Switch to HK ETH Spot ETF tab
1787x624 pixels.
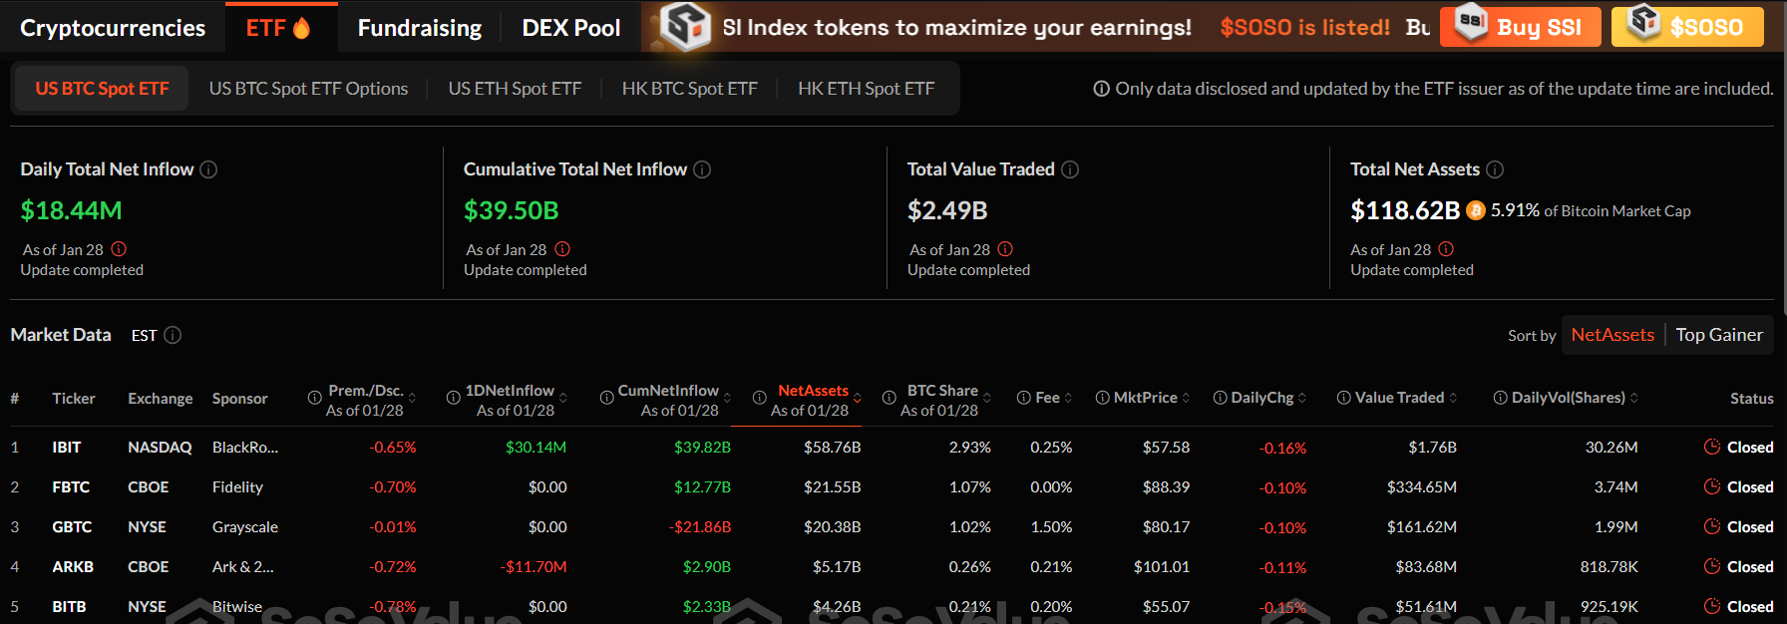[x=867, y=89]
